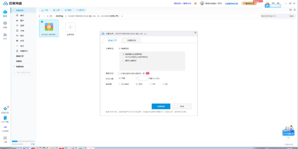The height and width of the screenshot is (149, 298).
Task: Collapse the Quick Access section
Action: click(14, 67)
